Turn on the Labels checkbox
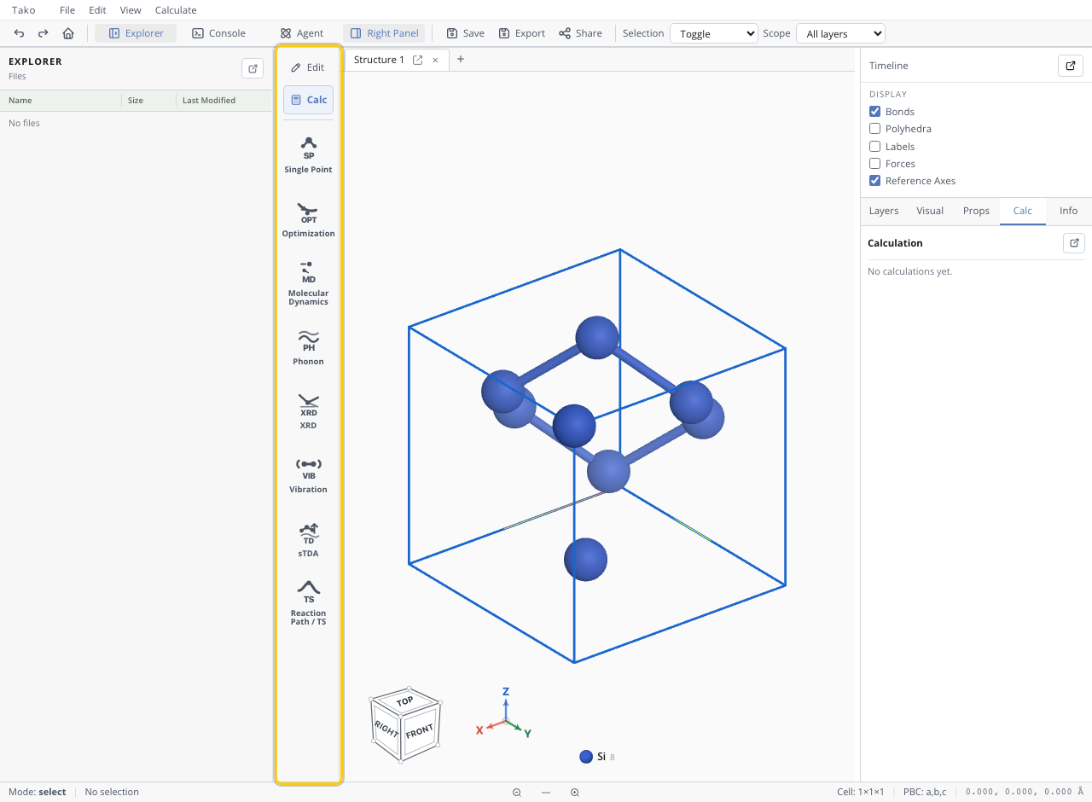1092x802 pixels. [x=874, y=147]
